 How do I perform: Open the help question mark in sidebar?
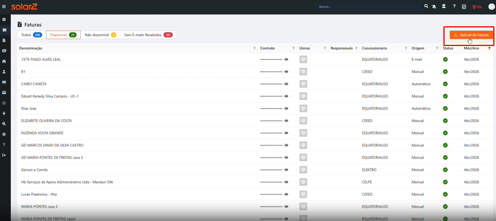[x=4, y=144]
